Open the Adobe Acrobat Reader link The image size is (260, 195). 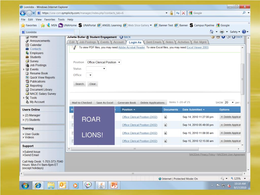(132, 47)
